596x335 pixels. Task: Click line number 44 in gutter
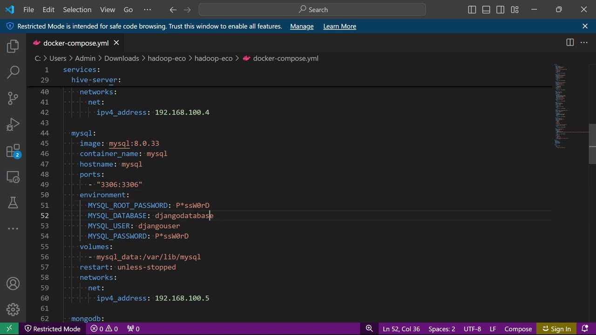[44, 133]
